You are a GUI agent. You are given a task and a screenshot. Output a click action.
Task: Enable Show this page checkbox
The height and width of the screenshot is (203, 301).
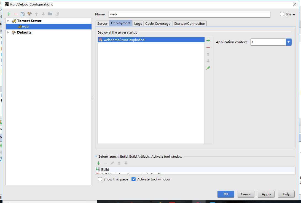[x=100, y=179]
